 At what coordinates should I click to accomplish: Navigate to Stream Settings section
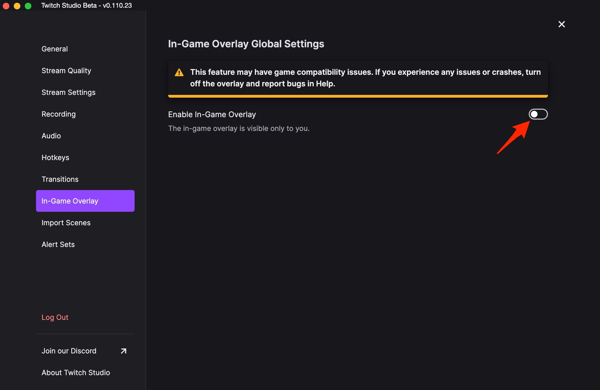tap(68, 92)
